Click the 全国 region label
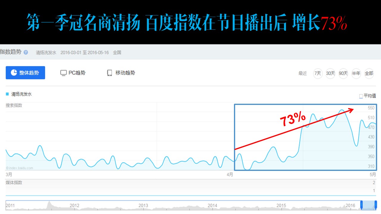The width and height of the screenshot is (381, 214). click(117, 53)
